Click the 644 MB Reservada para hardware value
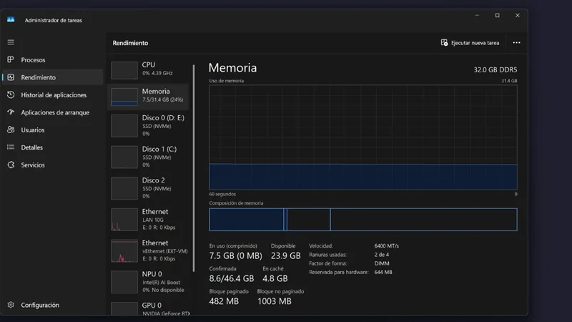 [x=383, y=273]
